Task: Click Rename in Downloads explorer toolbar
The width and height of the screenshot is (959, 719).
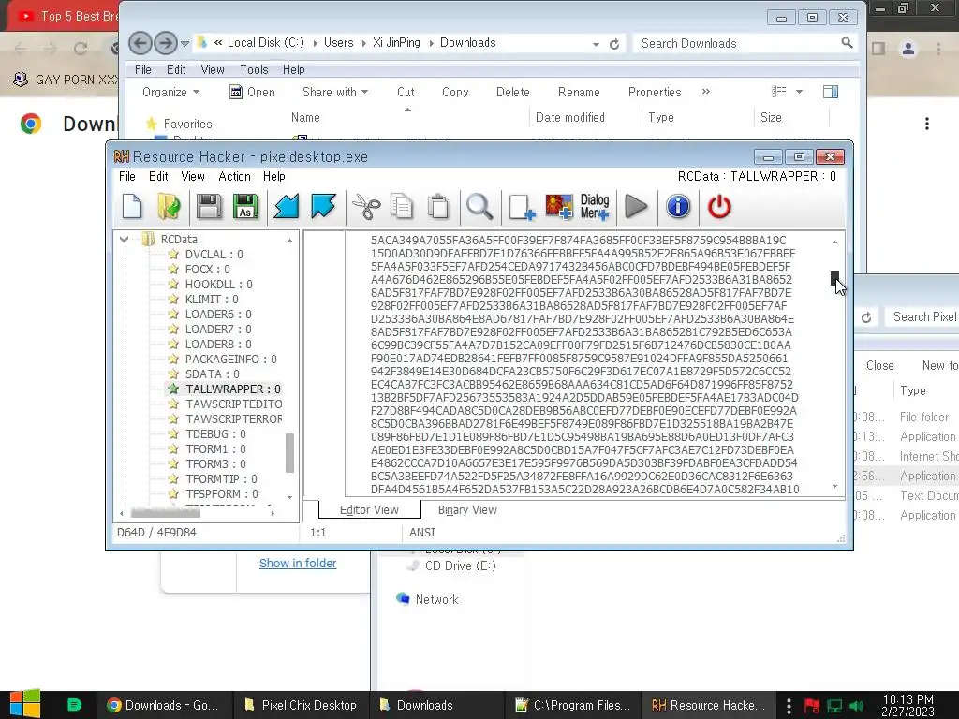Action: pos(579,93)
